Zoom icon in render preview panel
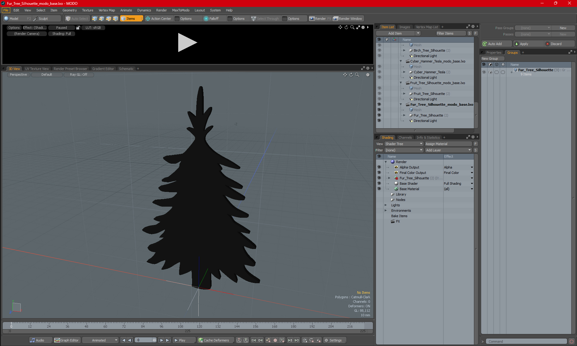Screen dimensions: 577x346 (x=352, y=27)
